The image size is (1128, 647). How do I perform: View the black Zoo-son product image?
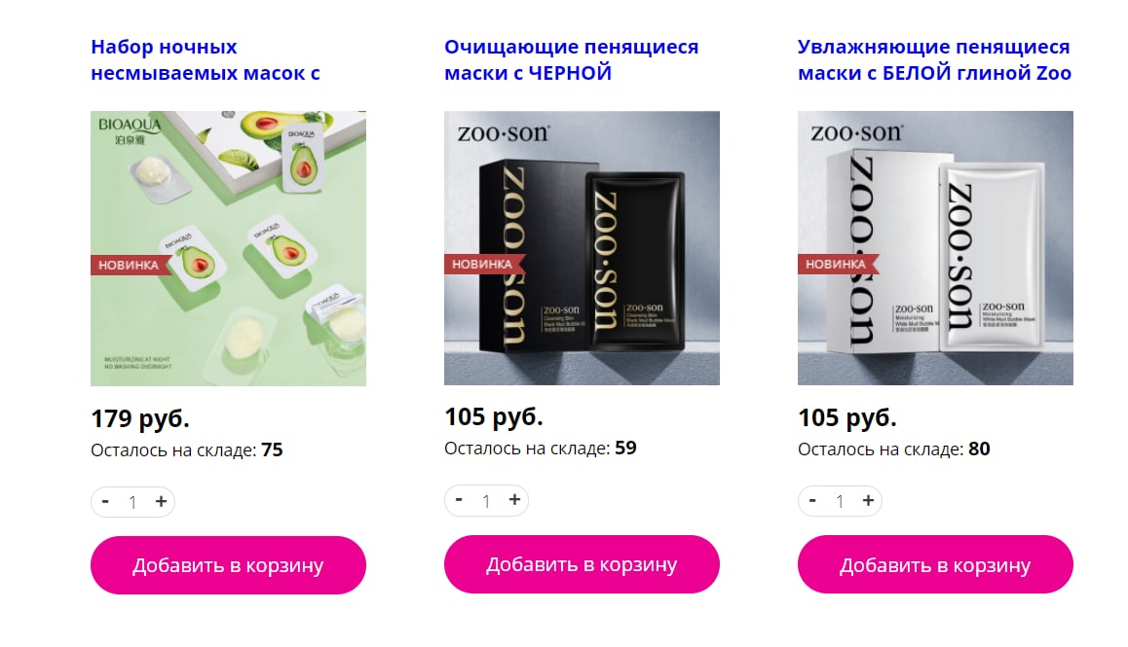coord(582,248)
